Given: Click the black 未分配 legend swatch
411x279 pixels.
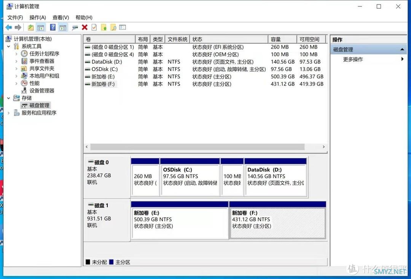Looking at the screenshot, I should coord(88,262).
